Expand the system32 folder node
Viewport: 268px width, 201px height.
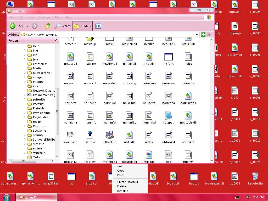click(25, 153)
